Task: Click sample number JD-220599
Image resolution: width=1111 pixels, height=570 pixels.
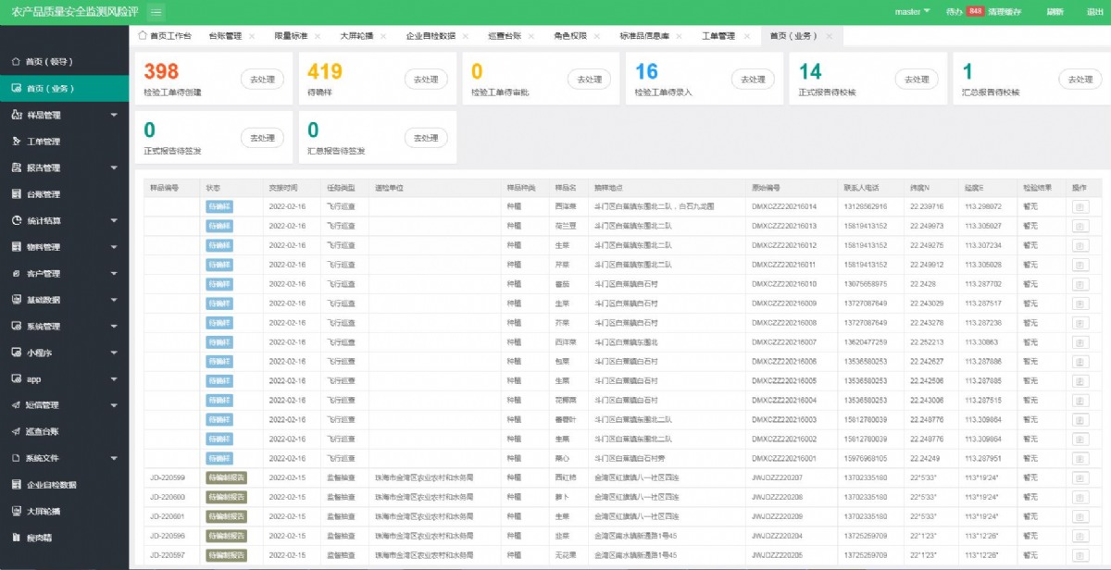Action: tap(168, 478)
